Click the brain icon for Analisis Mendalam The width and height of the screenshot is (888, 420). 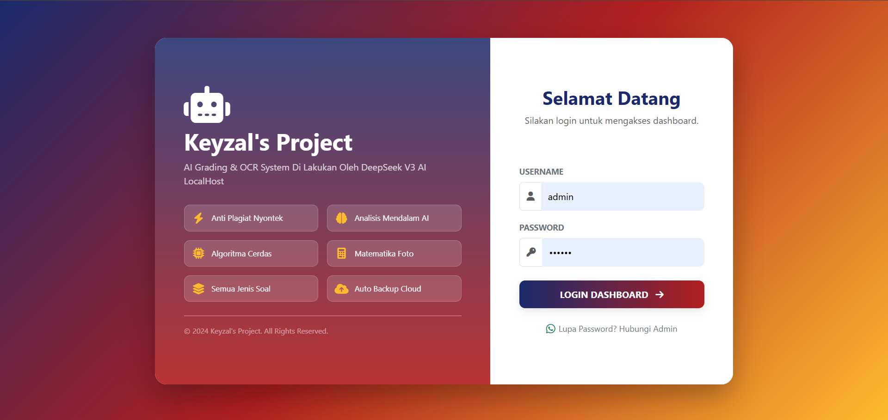tap(341, 218)
